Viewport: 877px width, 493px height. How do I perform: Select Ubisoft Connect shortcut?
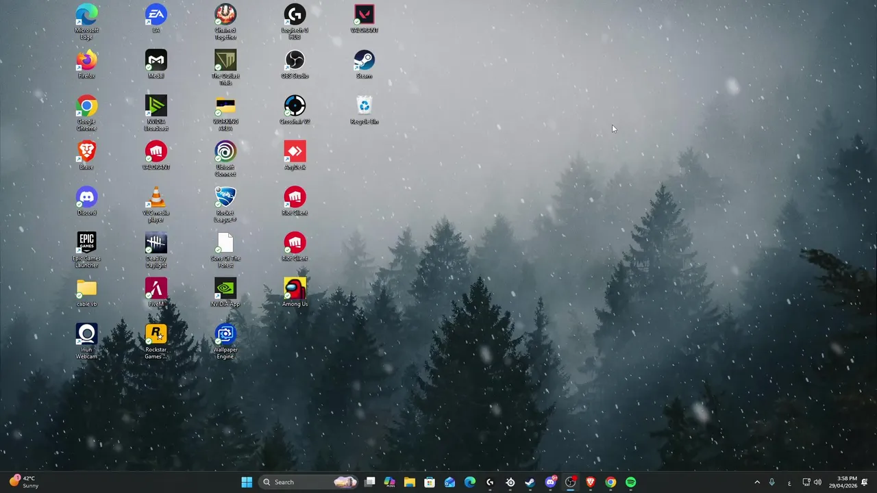click(225, 158)
